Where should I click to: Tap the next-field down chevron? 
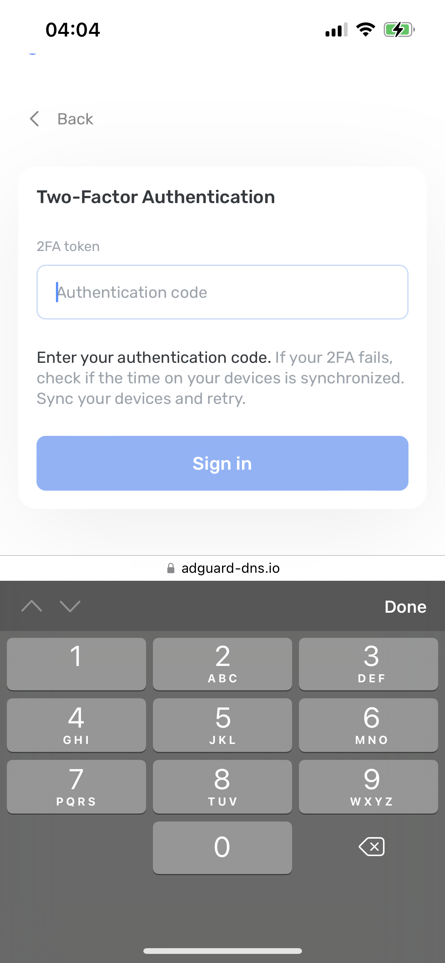[x=69, y=607]
